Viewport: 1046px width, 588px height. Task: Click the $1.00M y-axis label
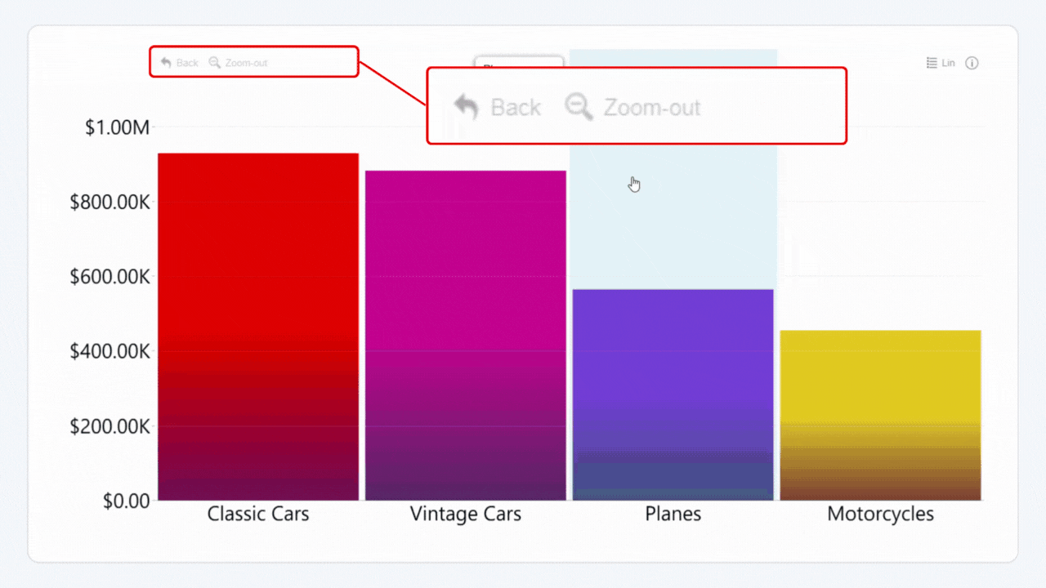(117, 127)
